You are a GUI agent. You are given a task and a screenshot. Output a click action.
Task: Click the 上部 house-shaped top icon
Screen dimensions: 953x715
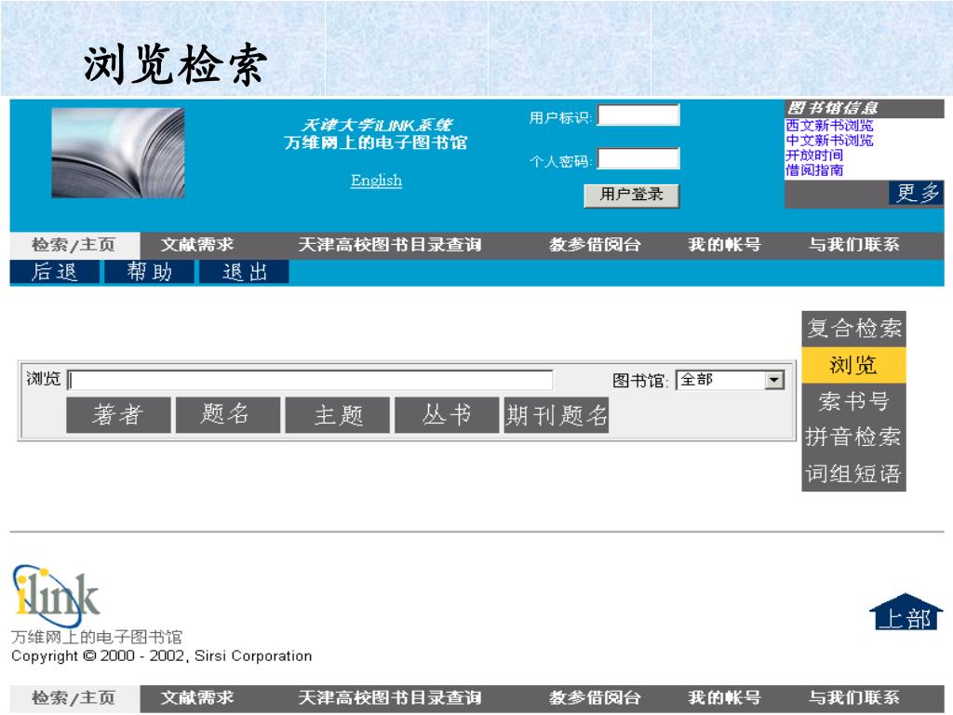906,613
